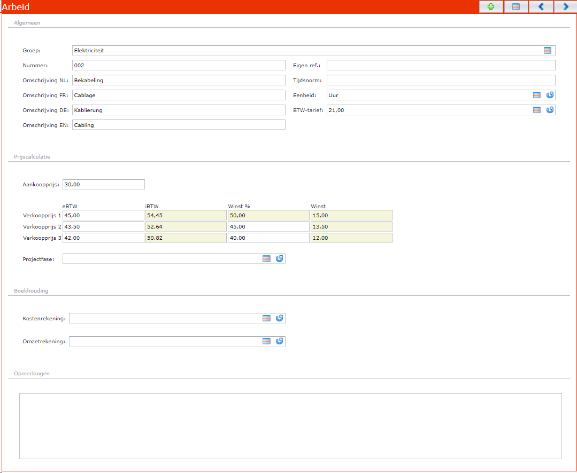Click the Algemeen section heading
This screenshot has width=577, height=473.
click(x=27, y=23)
